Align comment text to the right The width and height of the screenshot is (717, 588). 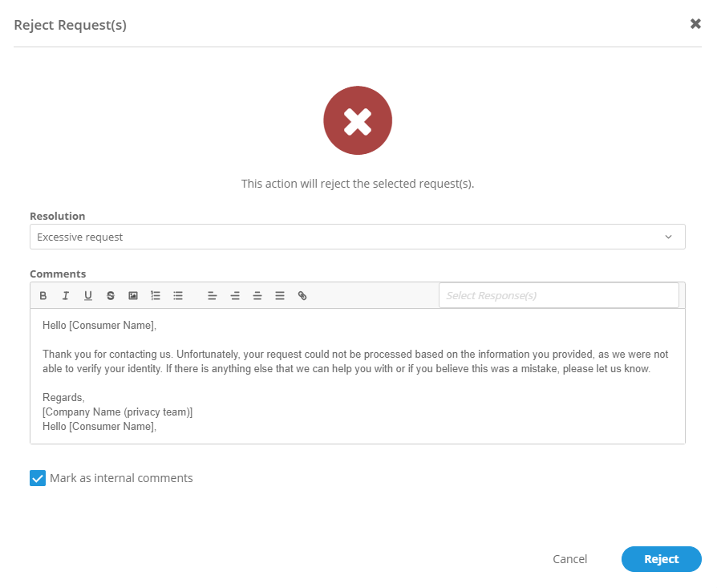257,295
